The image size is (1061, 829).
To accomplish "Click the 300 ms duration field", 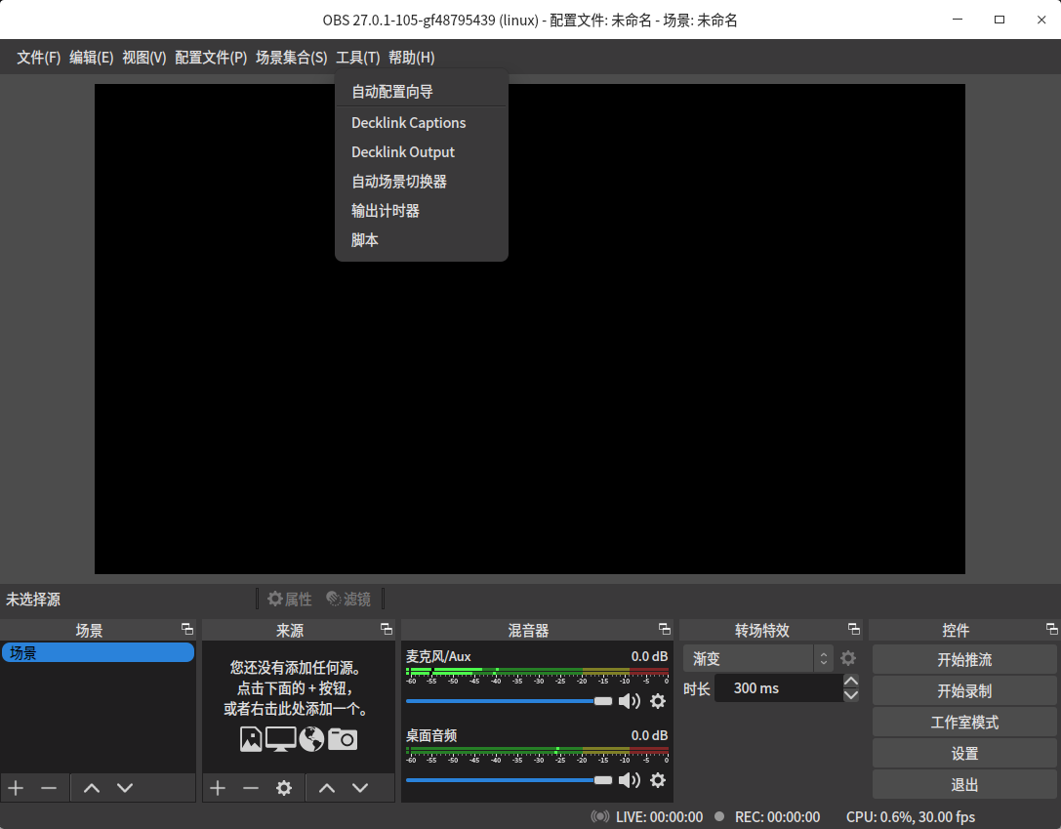I will pyautogui.click(x=779, y=688).
